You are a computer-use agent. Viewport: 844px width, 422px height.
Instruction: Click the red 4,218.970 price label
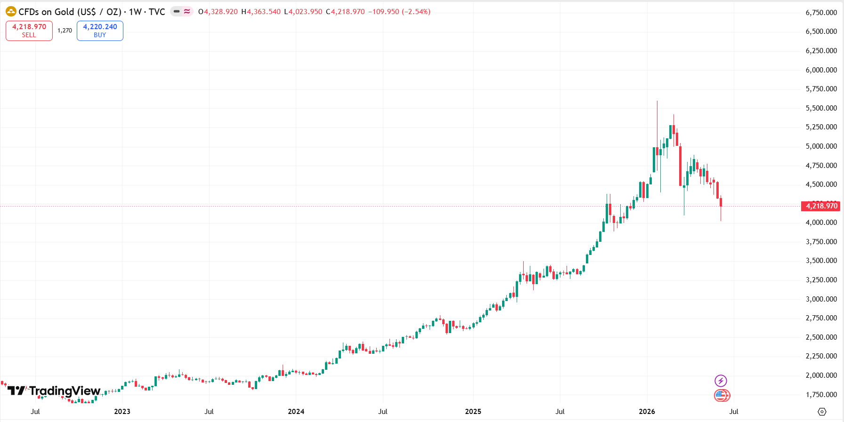click(821, 206)
